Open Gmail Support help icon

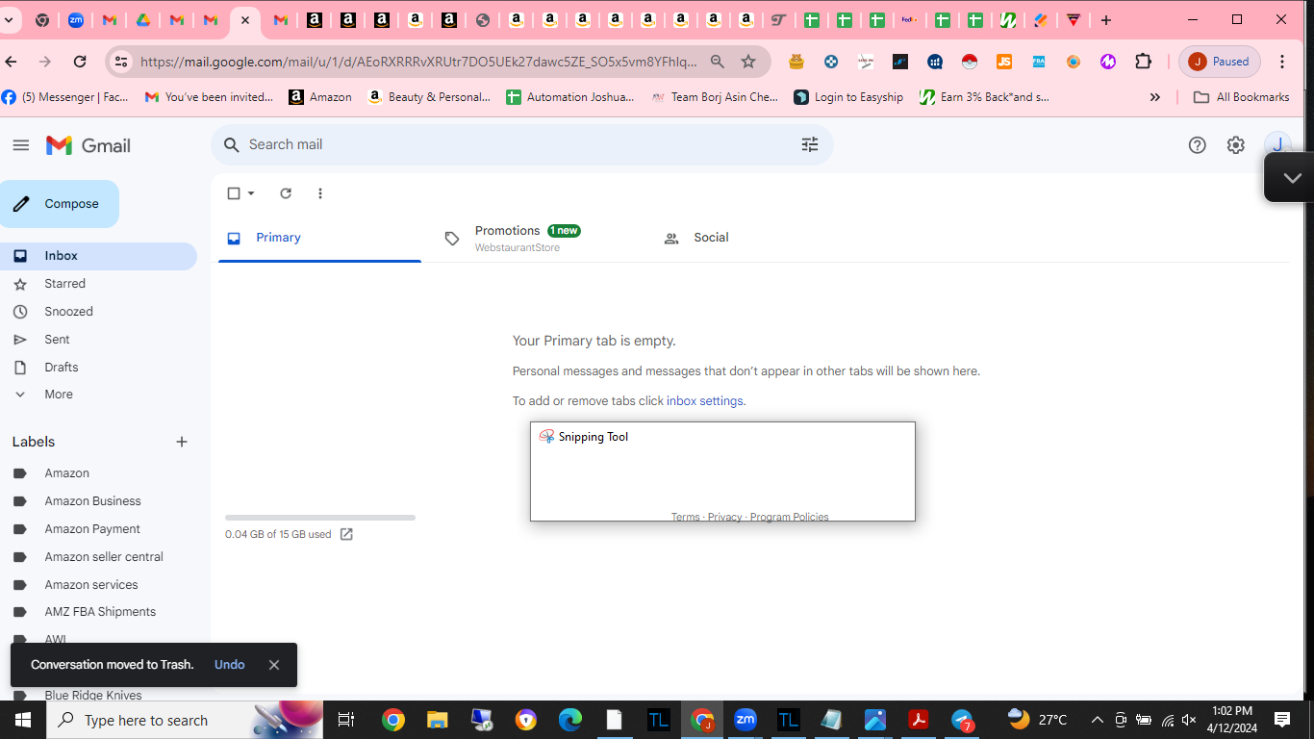point(1198,145)
